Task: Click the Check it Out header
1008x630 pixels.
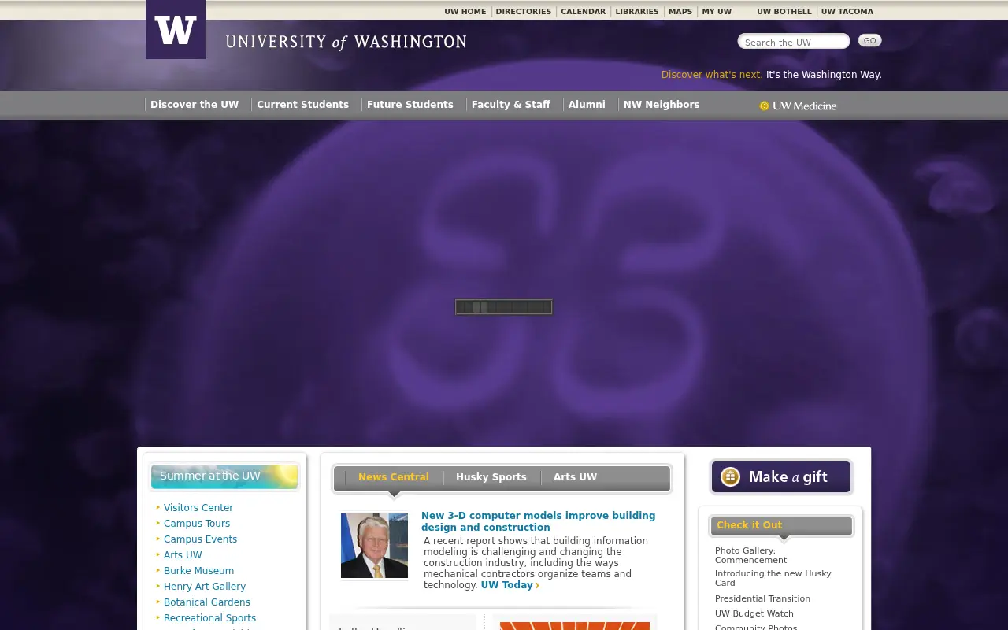Action: pos(781,526)
